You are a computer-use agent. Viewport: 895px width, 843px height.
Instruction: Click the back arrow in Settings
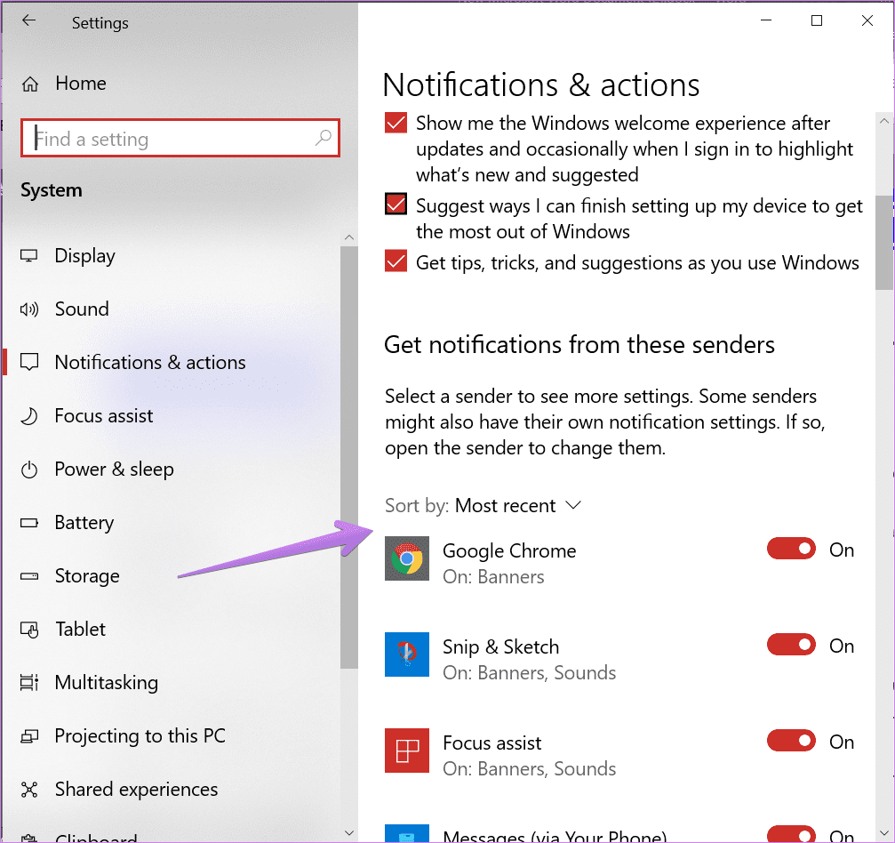pos(28,21)
